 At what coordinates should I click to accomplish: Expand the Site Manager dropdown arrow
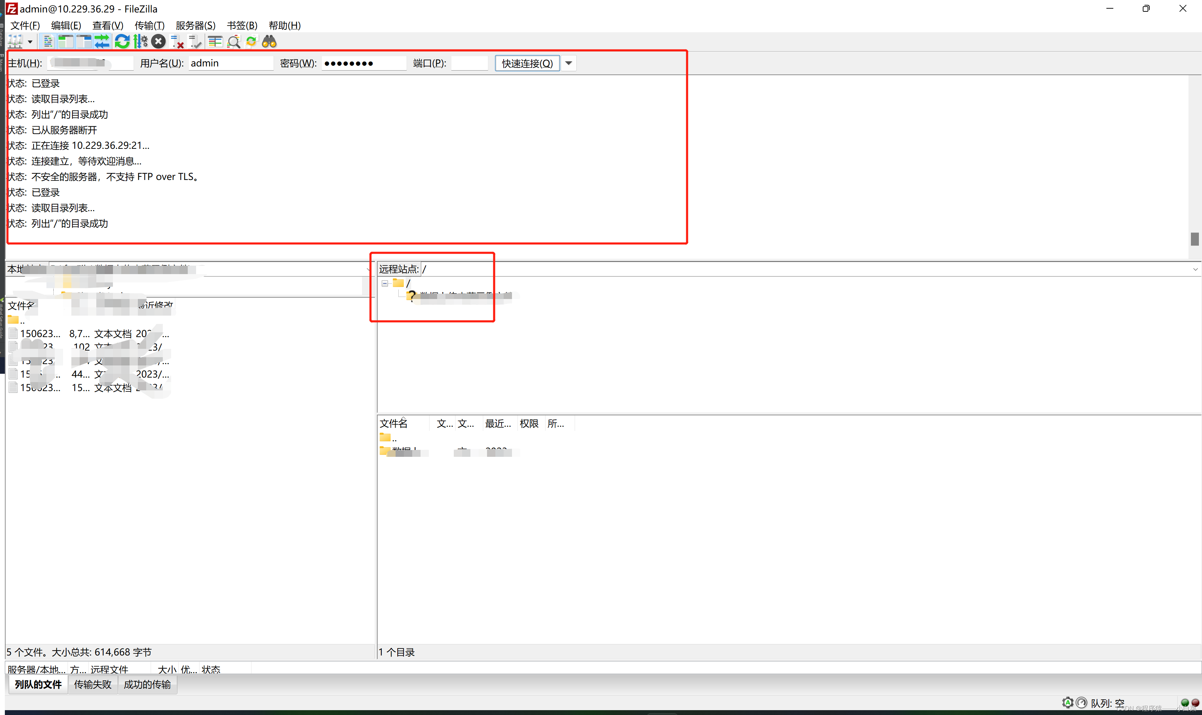30,42
